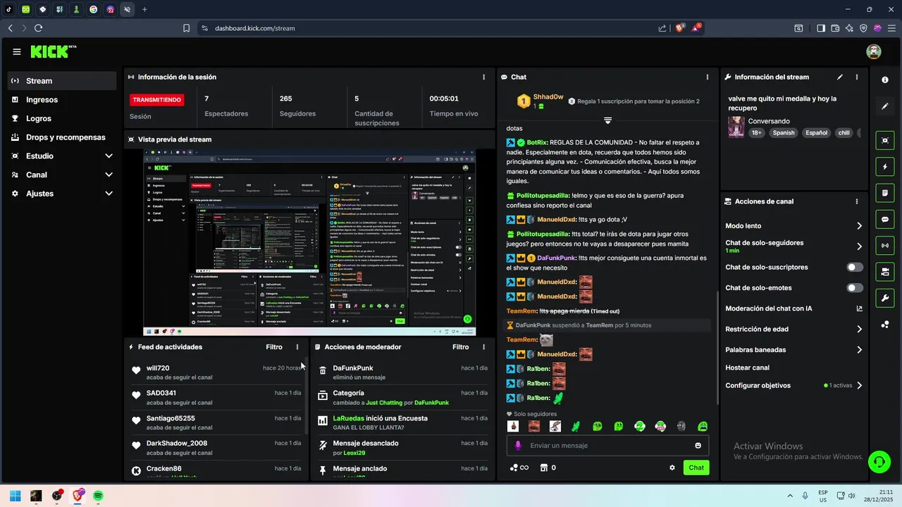Open options menu of Acciones de canal
This screenshot has height=507, width=902.
(x=857, y=201)
